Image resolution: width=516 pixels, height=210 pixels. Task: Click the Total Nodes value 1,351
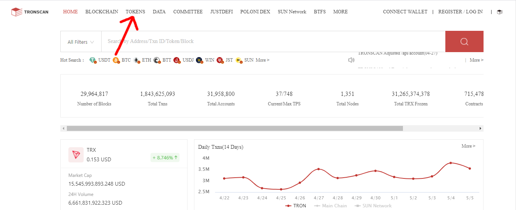coord(348,94)
